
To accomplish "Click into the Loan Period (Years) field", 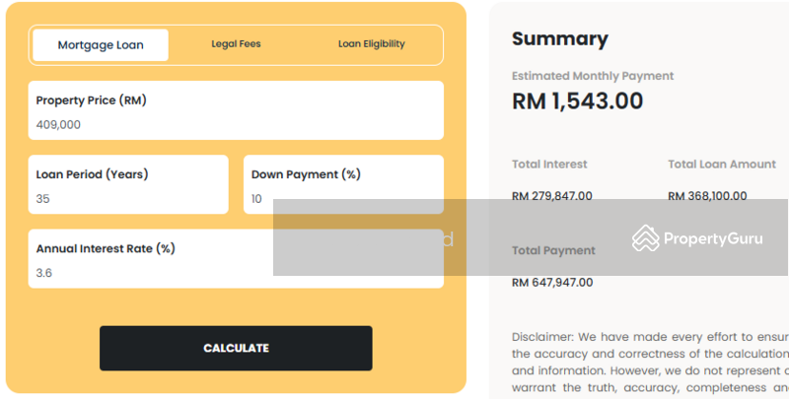I will pyautogui.click(x=128, y=184).
